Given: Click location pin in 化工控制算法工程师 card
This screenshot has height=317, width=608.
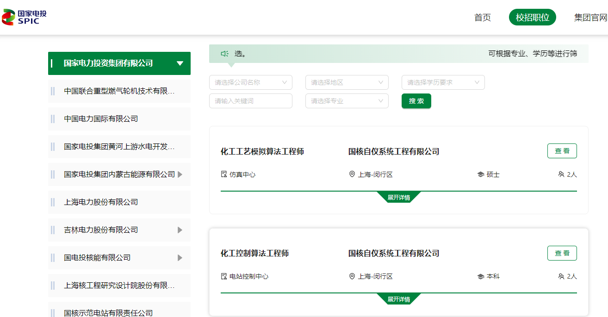Looking at the screenshot, I should pyautogui.click(x=352, y=276).
